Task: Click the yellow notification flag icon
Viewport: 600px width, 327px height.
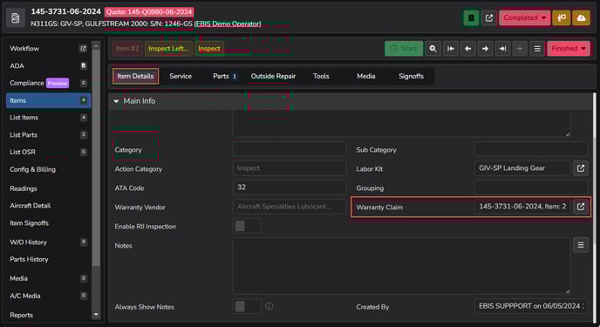Action: (562, 18)
